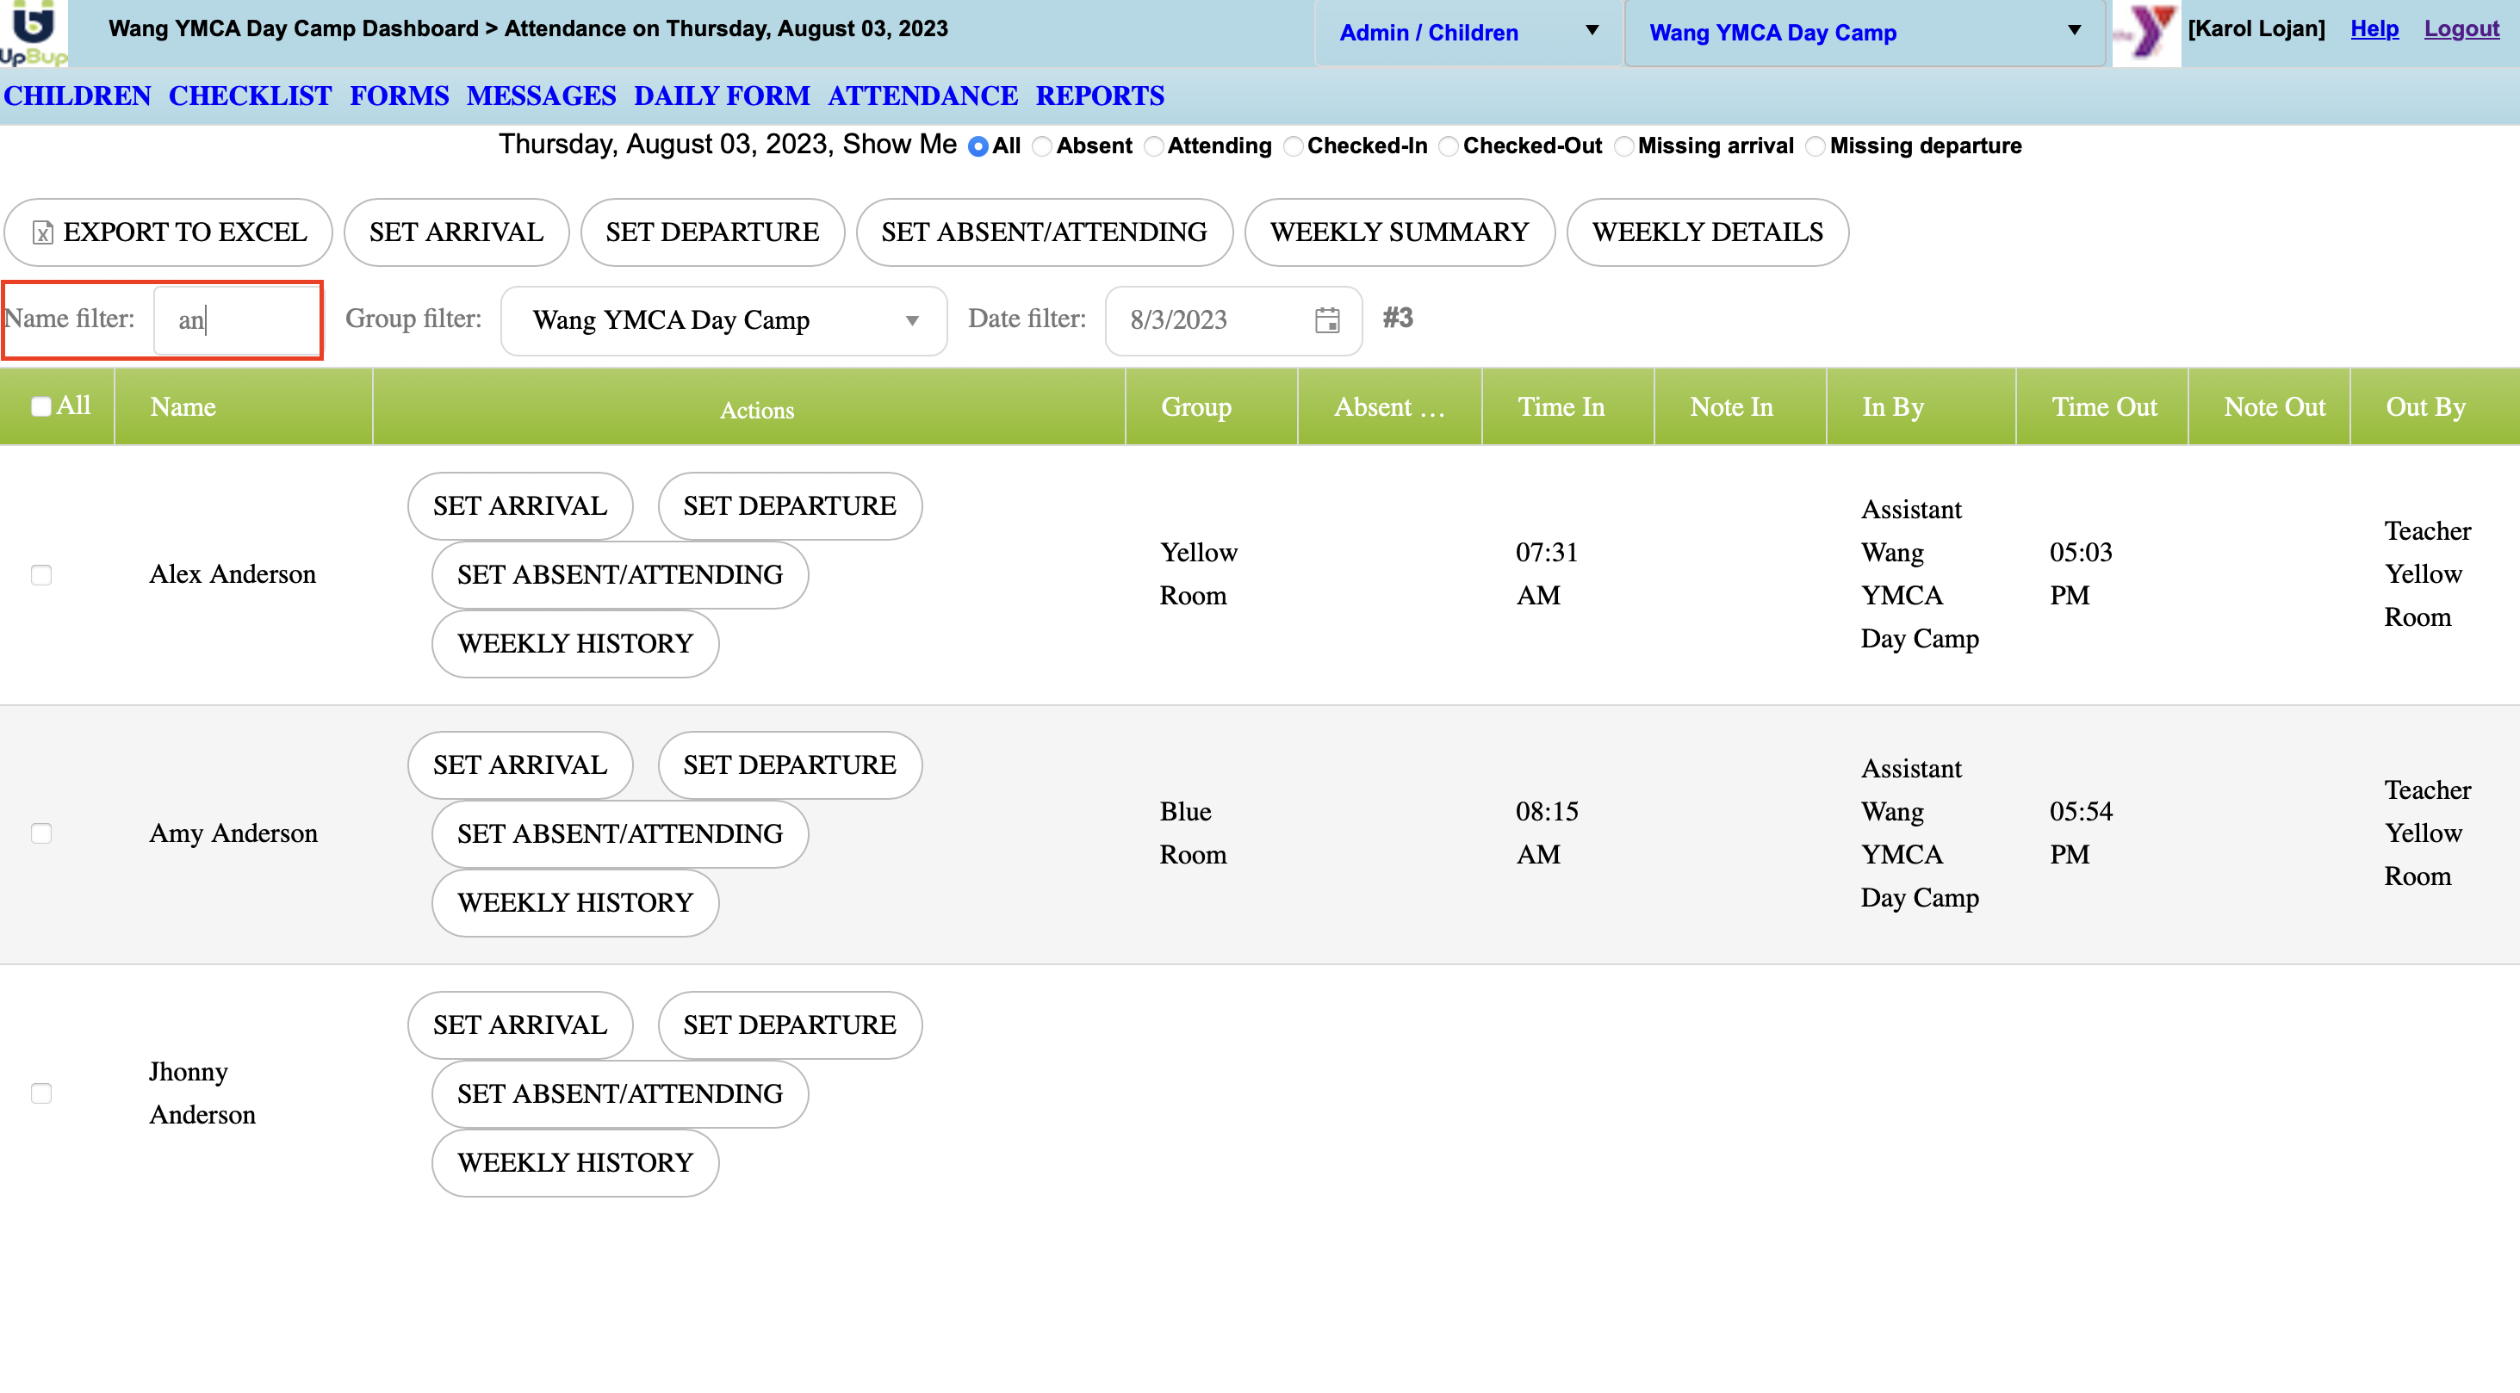2520x1393 pixels.
Task: Focus the Name filter text field
Action: tap(237, 320)
